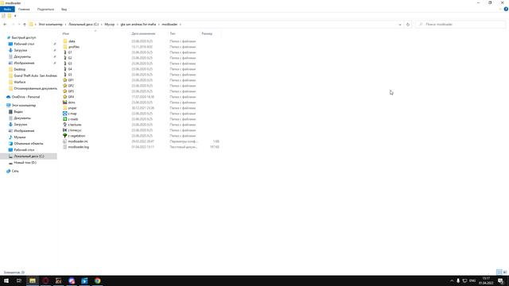Go up one folder level
This screenshot has width=509, height=286.
25,25
